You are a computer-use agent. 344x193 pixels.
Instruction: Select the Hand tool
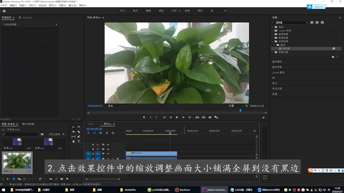73,141
